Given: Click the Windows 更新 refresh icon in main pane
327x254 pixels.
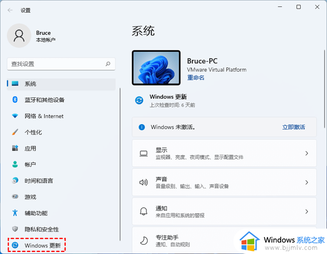Looking at the screenshot, I should pos(139,100).
